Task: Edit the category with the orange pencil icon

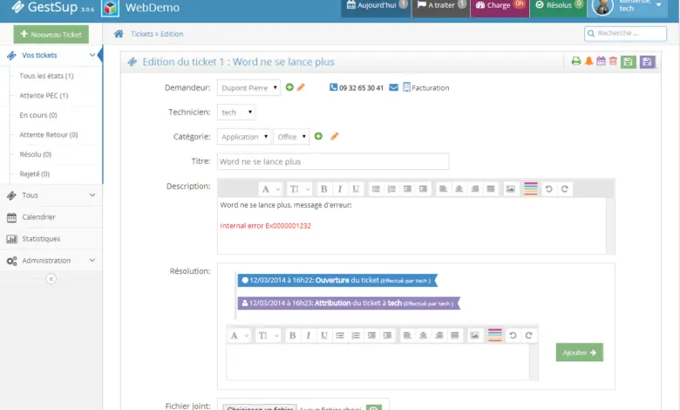Action: [335, 136]
